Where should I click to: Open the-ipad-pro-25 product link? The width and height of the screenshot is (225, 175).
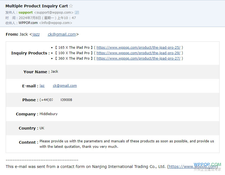click(138, 48)
